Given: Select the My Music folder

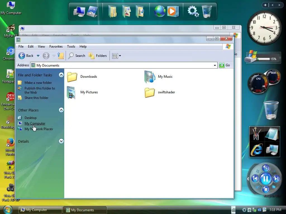Looking at the screenshot, I should (159, 77).
